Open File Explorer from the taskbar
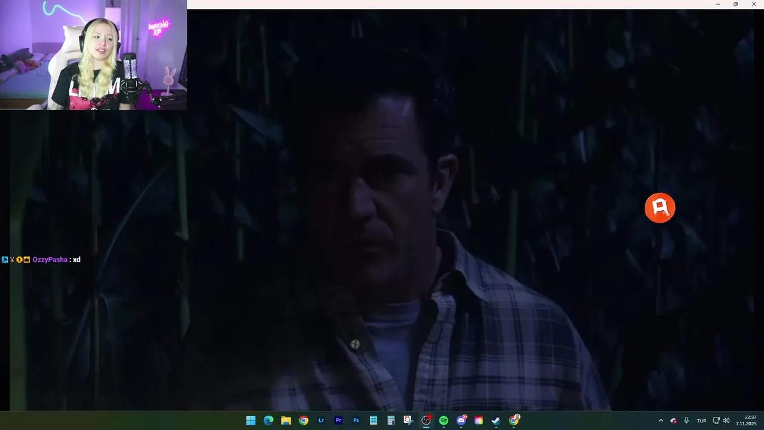764x430 pixels. [x=286, y=420]
